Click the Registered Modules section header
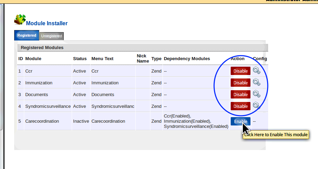The width and height of the screenshot is (318, 169). pyautogui.click(x=42, y=47)
